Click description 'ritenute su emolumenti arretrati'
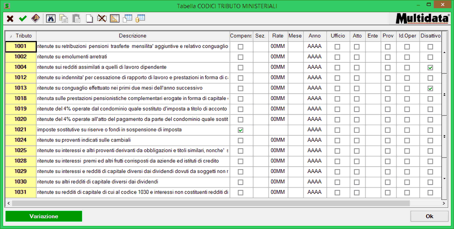This screenshot has width=454, height=229. click(x=72, y=57)
